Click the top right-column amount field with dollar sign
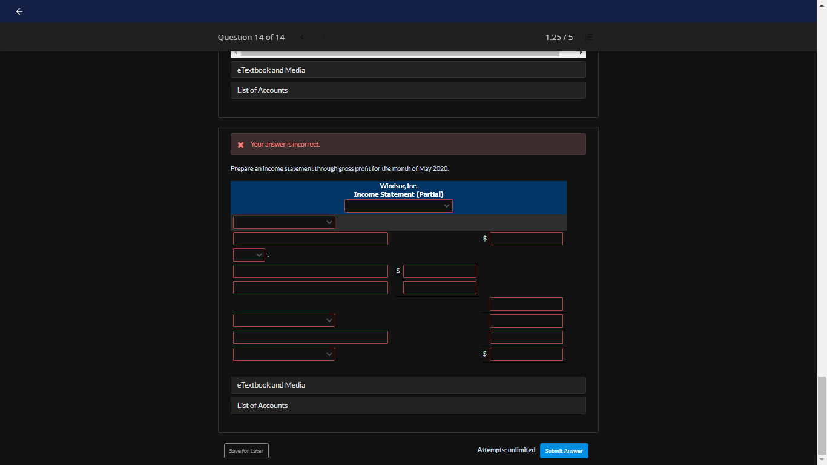The width and height of the screenshot is (827, 465). pyautogui.click(x=526, y=239)
